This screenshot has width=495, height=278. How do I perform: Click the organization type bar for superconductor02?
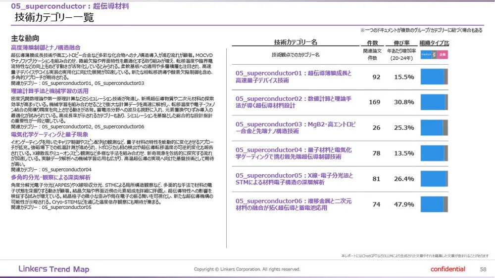coord(434,102)
